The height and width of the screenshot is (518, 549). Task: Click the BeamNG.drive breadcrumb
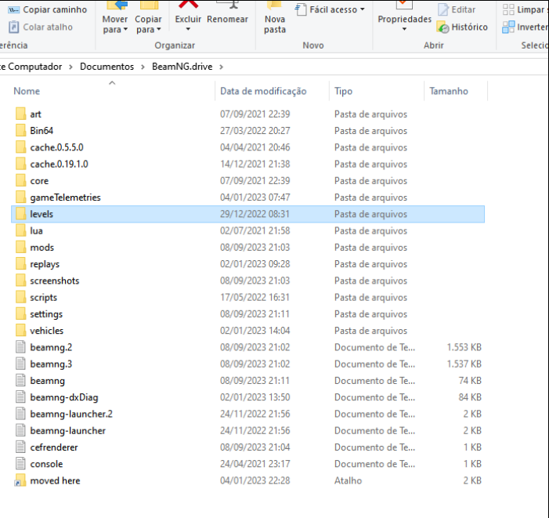182,67
